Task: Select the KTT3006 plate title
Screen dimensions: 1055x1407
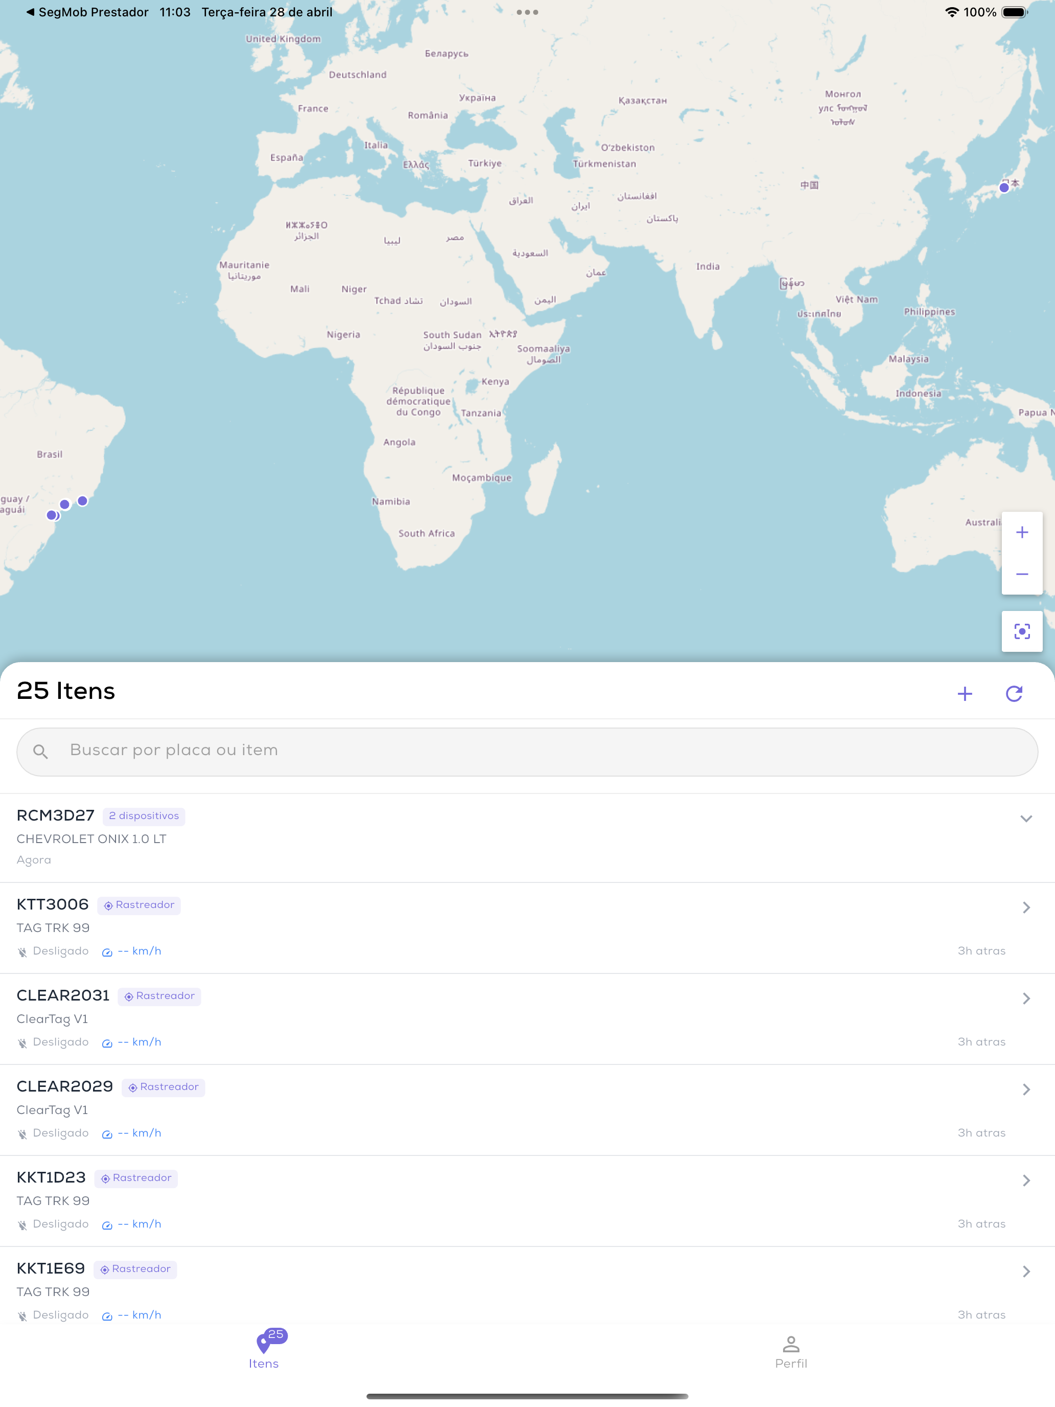Action: click(x=53, y=905)
